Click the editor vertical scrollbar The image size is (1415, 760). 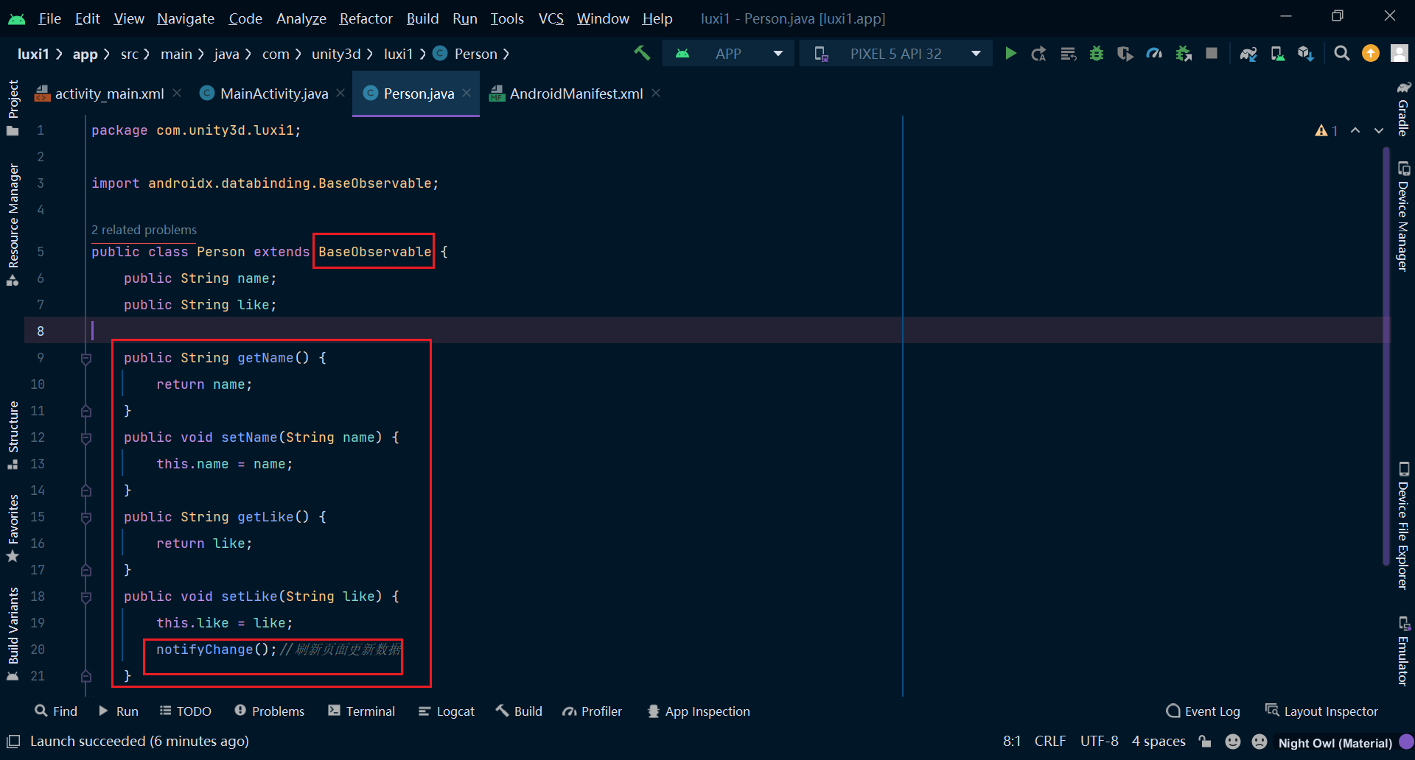1386,357
